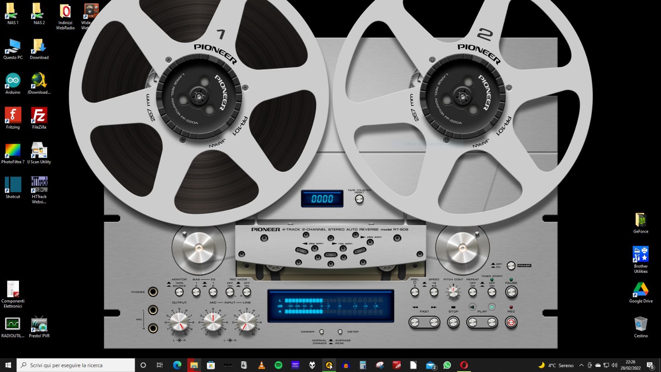Viewport: 661px width, 372px height.
Task: Open the taskbar clock and date
Action: [x=630, y=365]
